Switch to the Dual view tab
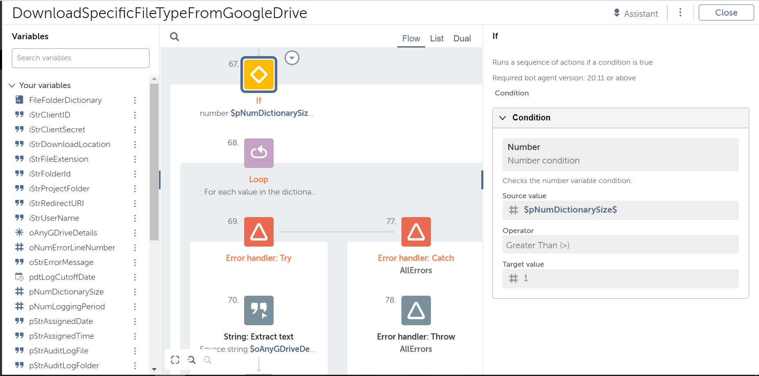This screenshot has height=376, width=759. 462,39
